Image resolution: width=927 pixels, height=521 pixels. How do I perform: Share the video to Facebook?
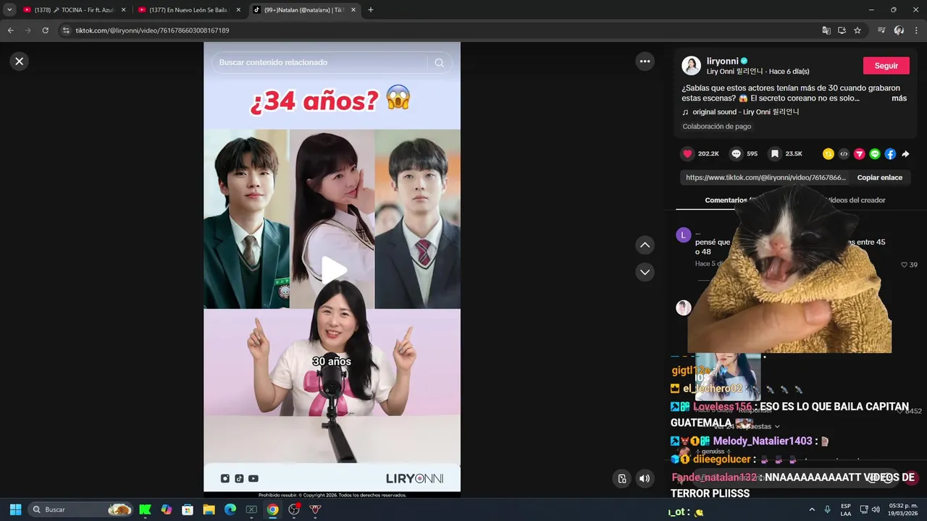pos(890,153)
